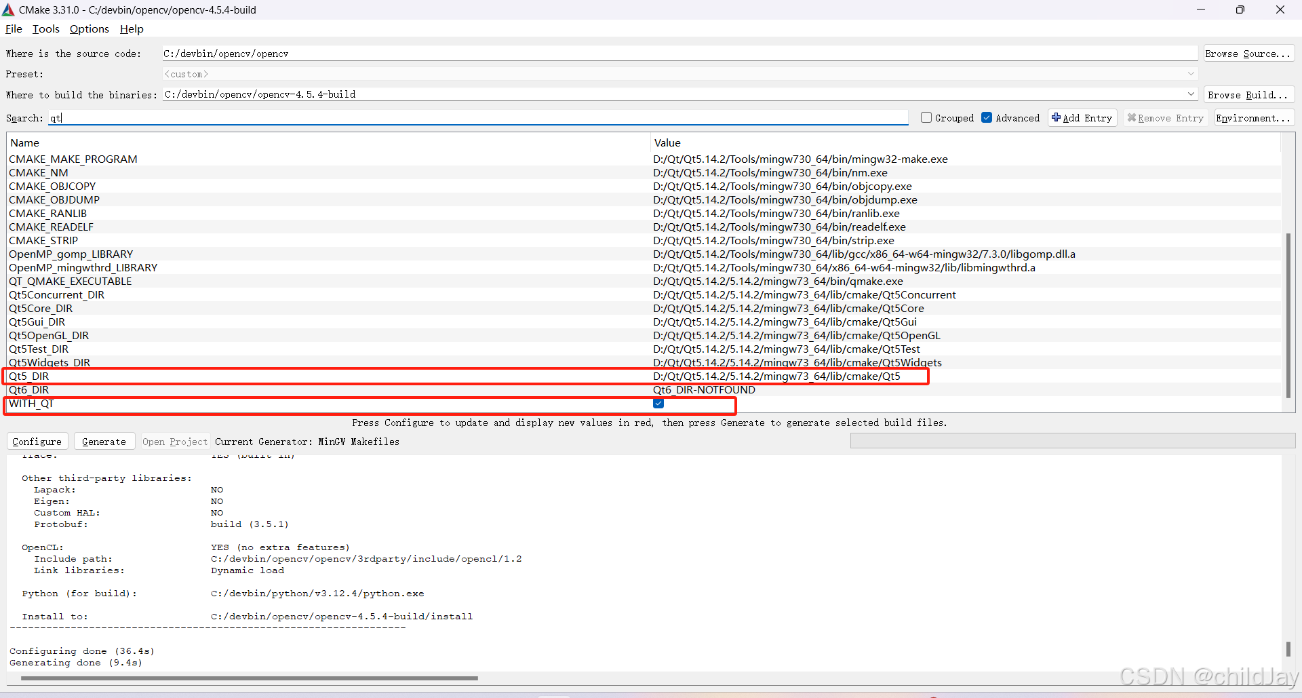
Task: Select the CMAKE_STRIP entry
Action: [x=43, y=241]
